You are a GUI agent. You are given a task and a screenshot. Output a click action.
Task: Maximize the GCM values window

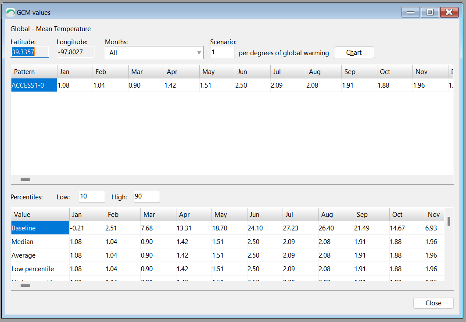click(x=430, y=12)
